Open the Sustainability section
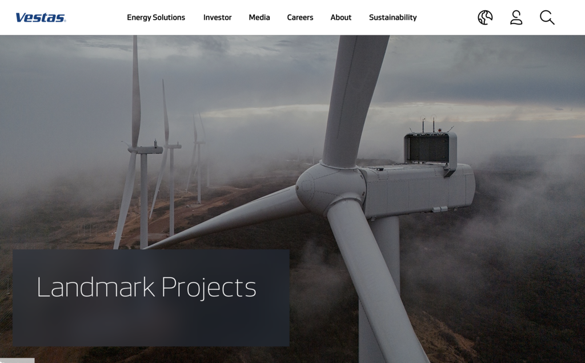Screen dimensions: 585x363 pyautogui.click(x=393, y=18)
